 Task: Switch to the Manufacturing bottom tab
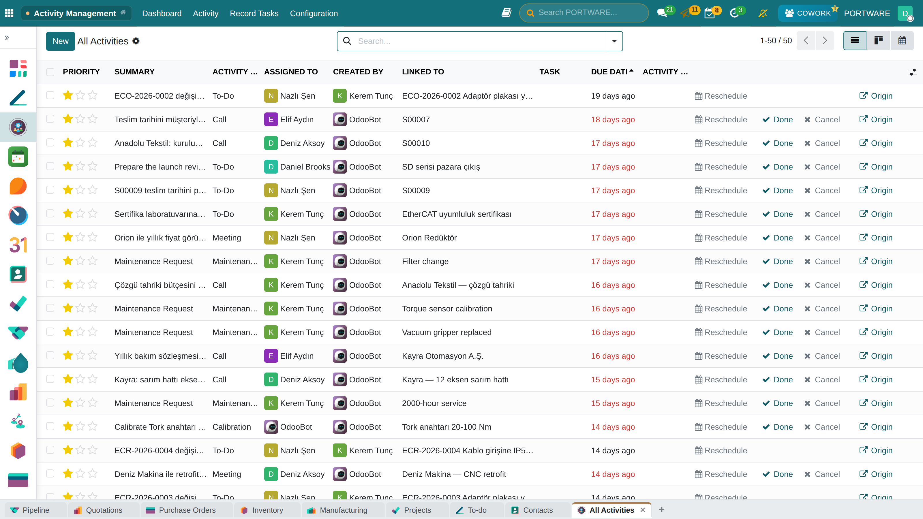point(343,510)
